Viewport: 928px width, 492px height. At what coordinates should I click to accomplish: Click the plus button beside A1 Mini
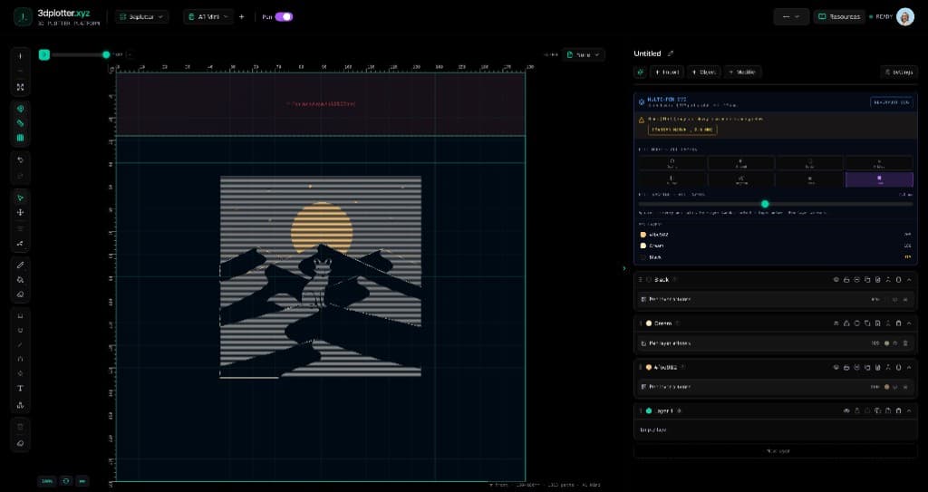[x=241, y=16]
